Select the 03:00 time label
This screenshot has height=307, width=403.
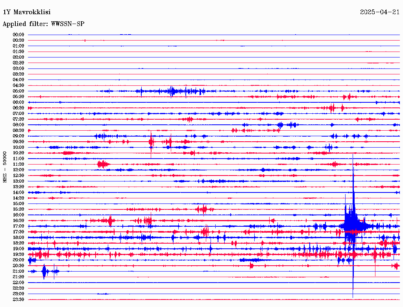click(x=18, y=68)
